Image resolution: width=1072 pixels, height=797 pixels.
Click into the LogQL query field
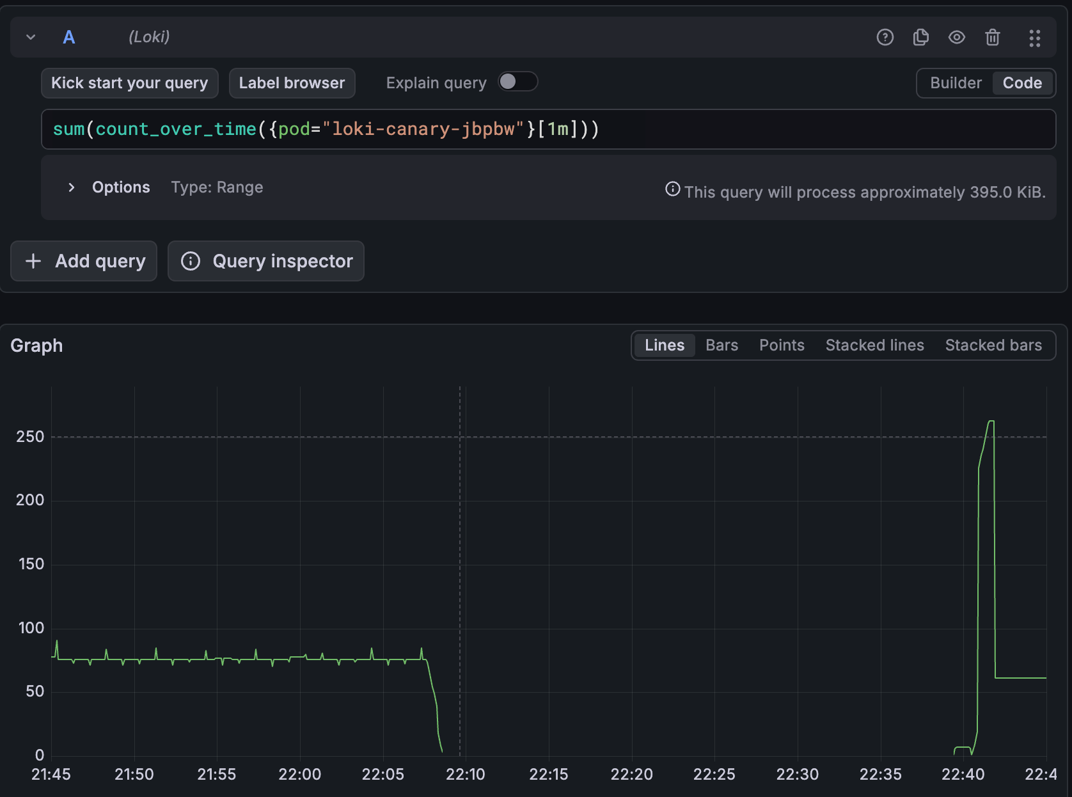click(548, 129)
